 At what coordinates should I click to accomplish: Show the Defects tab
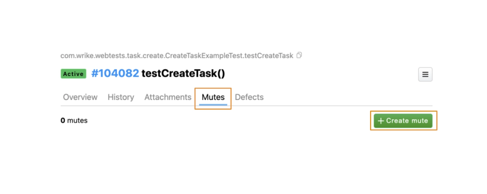[249, 97]
